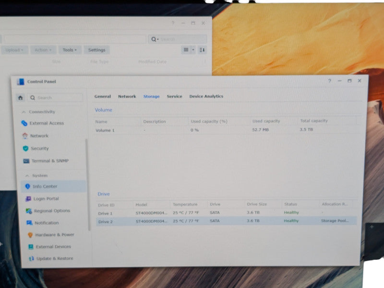Click the Regional Options icon

(29, 211)
